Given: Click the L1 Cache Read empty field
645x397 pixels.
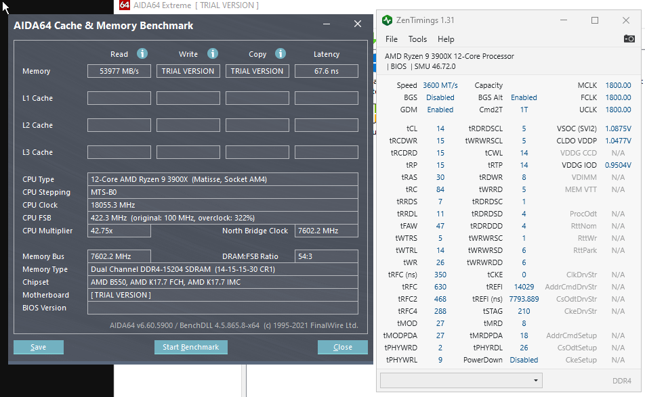Looking at the screenshot, I should pyautogui.click(x=119, y=98).
